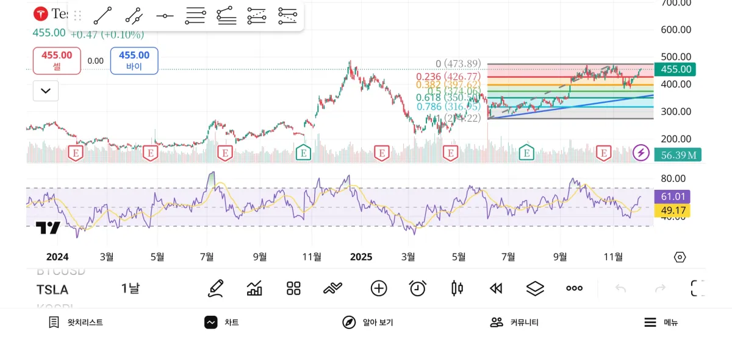Create an alert with alarm clock icon
Screen dimensions: 732x337
pos(417,288)
